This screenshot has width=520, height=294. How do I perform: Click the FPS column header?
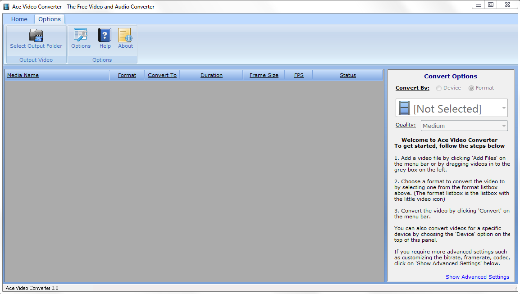click(x=299, y=75)
